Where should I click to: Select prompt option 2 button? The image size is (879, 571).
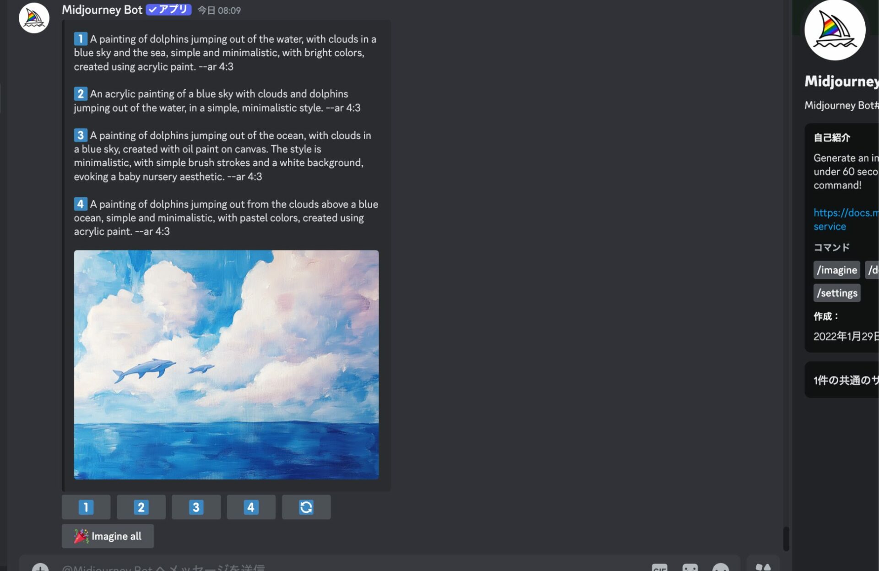[141, 507]
